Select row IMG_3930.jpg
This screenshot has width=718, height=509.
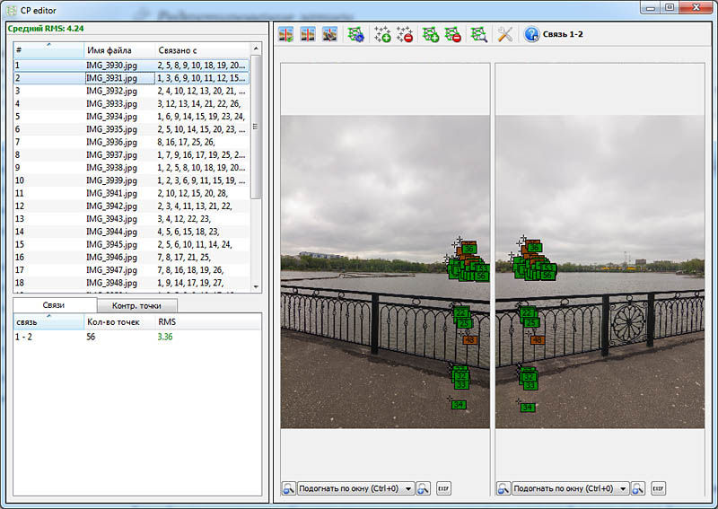click(x=132, y=65)
